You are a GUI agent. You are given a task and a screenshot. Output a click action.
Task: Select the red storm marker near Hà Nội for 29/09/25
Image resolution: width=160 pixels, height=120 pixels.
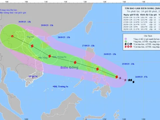click(x=32, y=46)
